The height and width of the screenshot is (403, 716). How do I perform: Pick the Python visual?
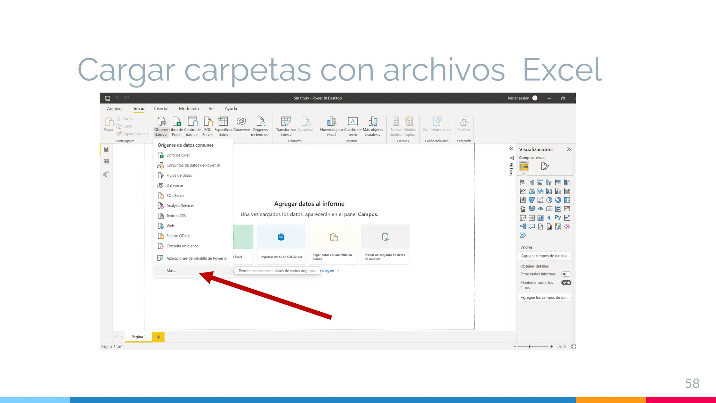click(558, 218)
